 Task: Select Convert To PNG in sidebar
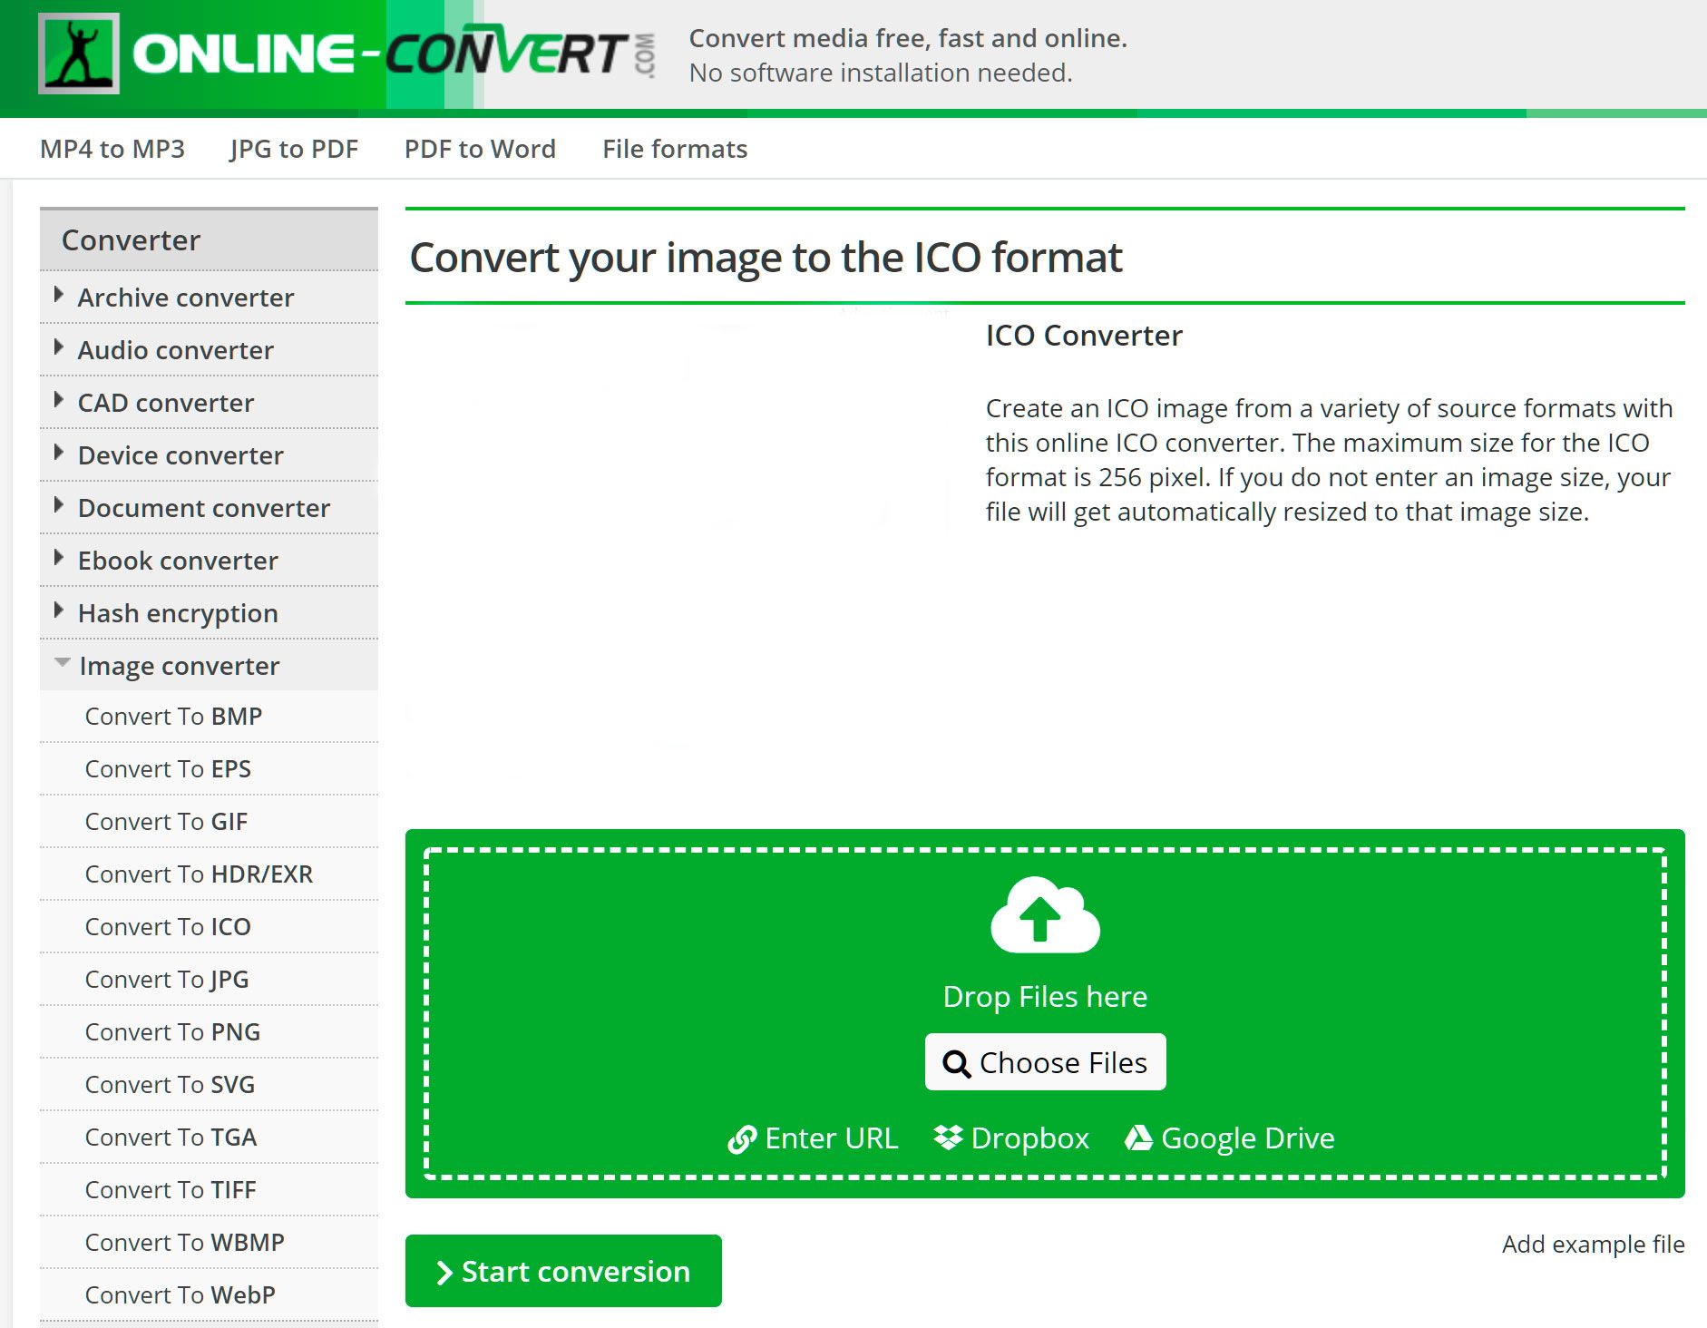[x=172, y=1032]
